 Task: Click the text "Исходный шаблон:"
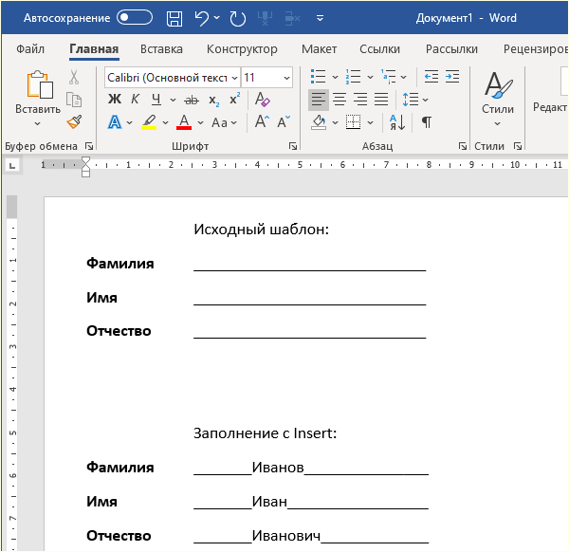click(262, 230)
